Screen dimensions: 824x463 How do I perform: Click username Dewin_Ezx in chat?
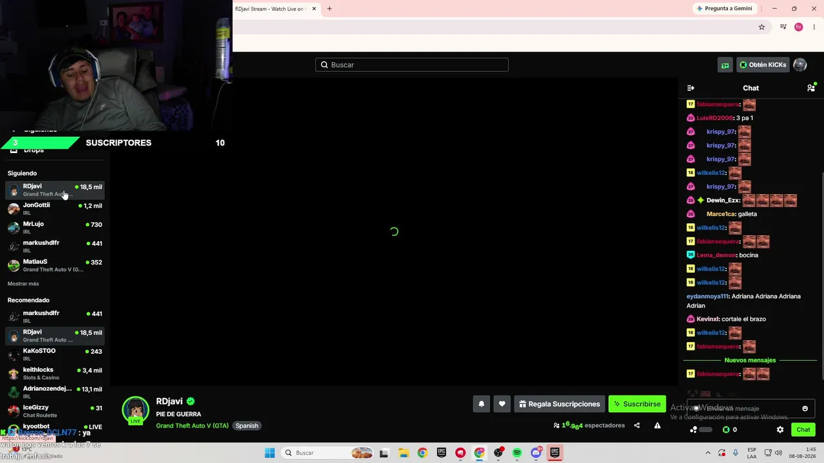click(x=723, y=201)
